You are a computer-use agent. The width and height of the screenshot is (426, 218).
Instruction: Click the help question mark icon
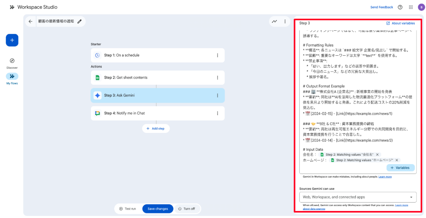coord(400,7)
